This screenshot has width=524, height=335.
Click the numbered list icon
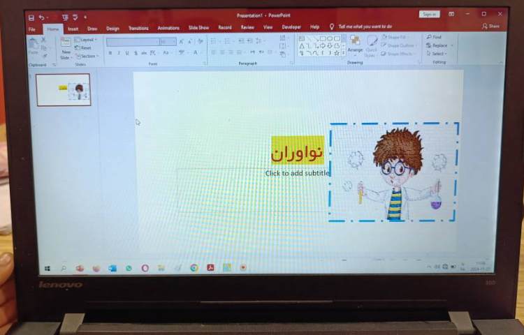click(x=227, y=41)
